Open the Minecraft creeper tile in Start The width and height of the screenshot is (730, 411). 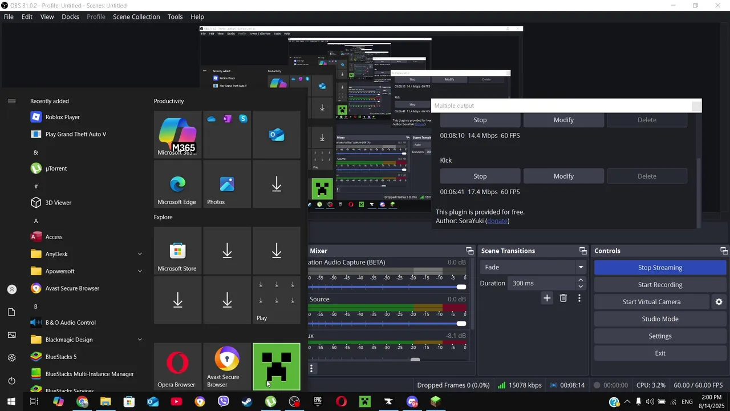tap(277, 366)
